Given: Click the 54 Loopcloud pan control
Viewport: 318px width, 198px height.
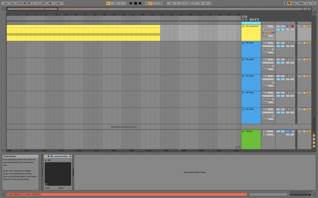Looking at the screenshot, I should [290, 30].
